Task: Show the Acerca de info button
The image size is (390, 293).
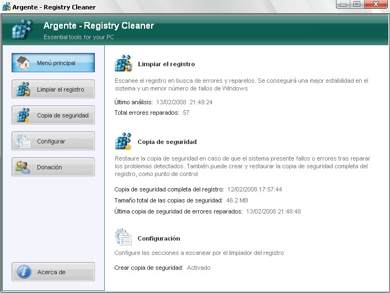Action: pos(53,271)
